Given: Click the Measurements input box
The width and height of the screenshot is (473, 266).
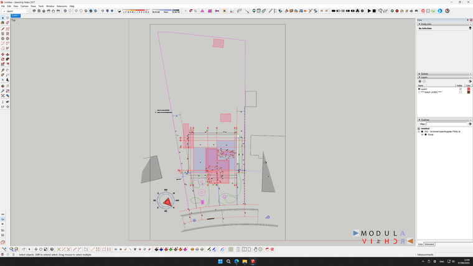Looking at the screenshot, I should [x=453, y=255].
